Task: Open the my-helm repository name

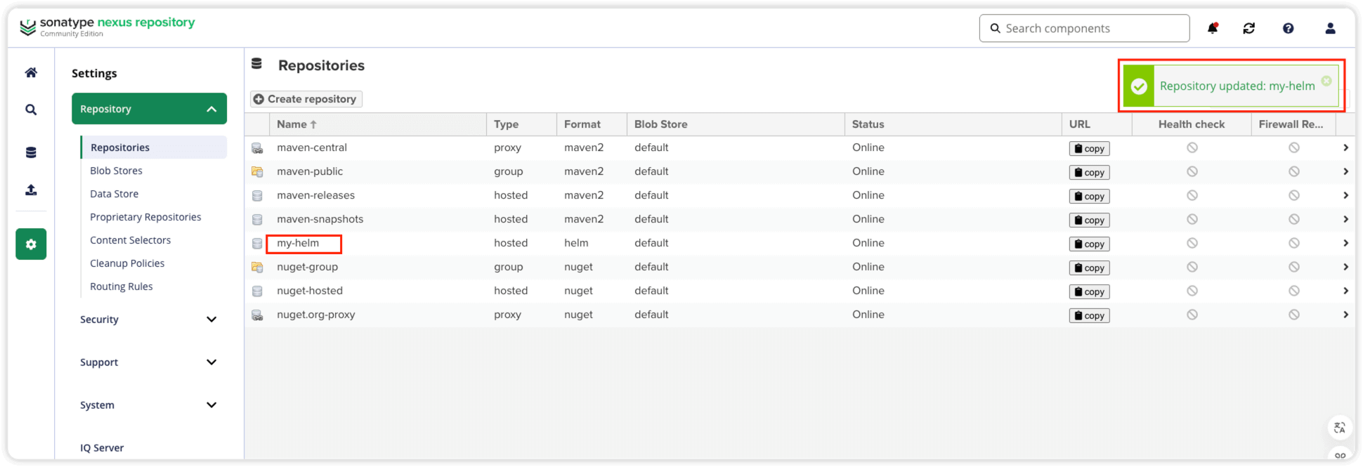Action: [298, 243]
